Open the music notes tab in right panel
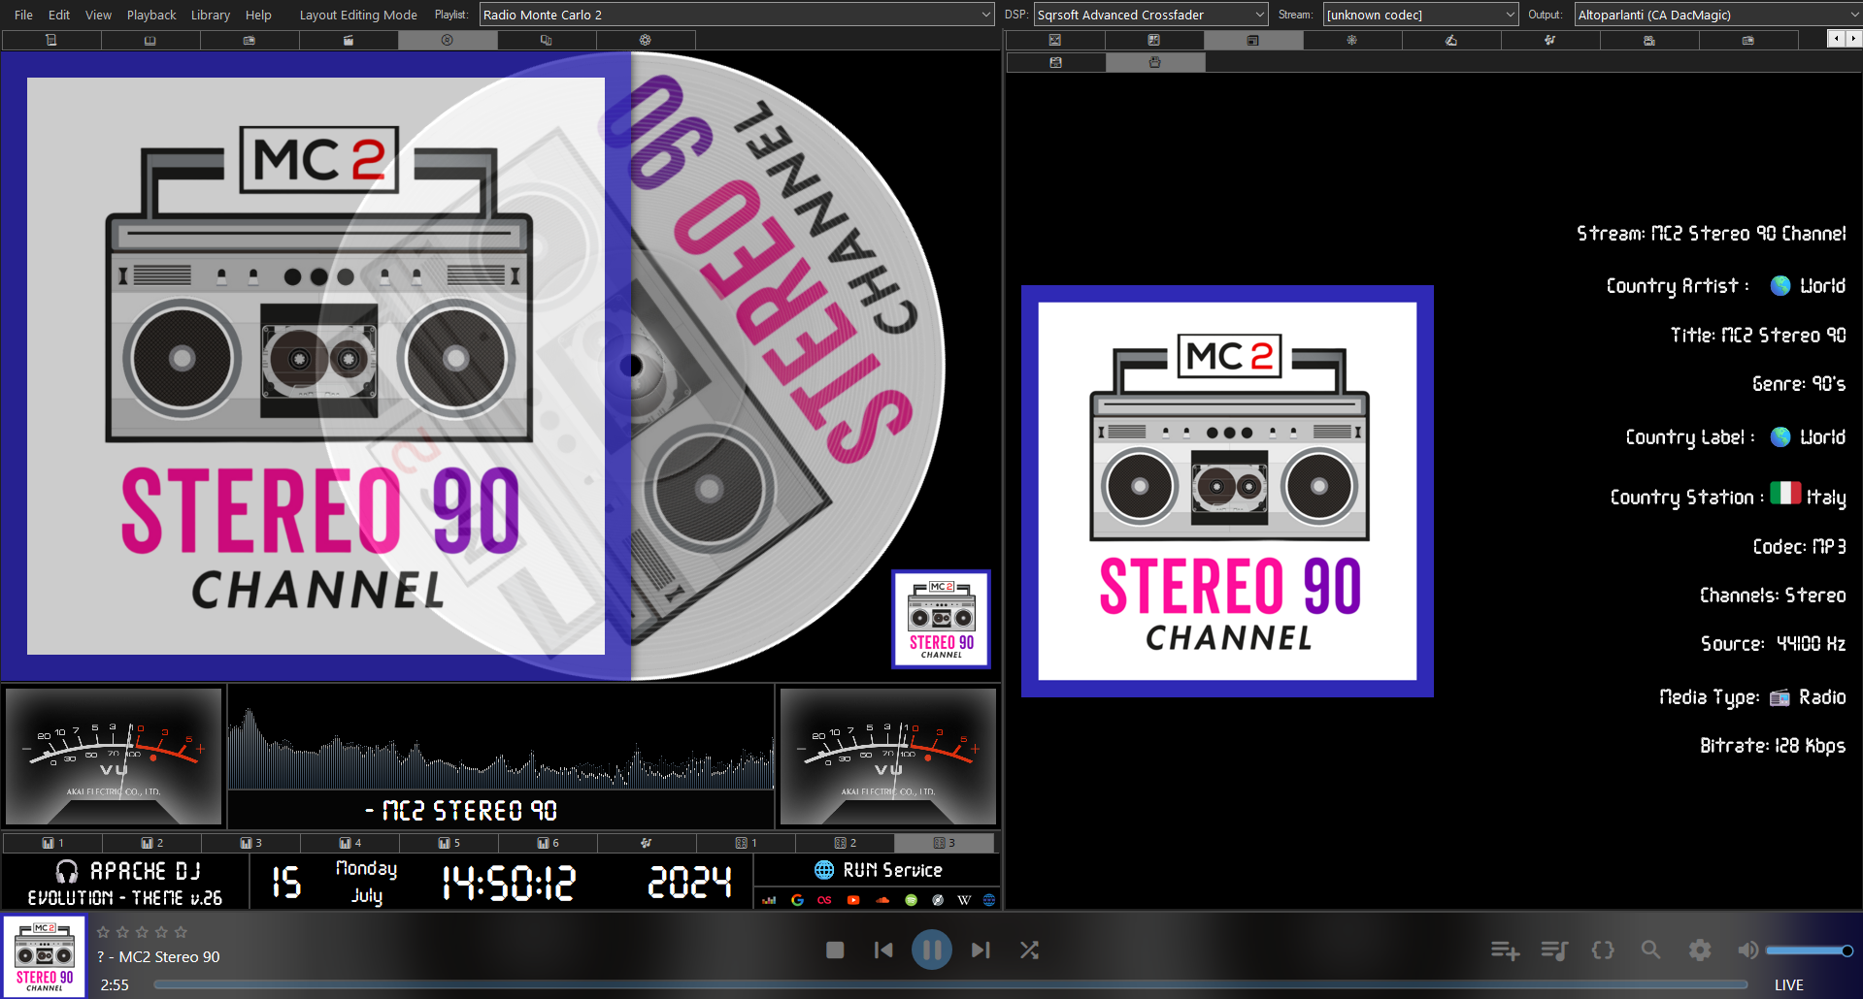 click(1550, 40)
